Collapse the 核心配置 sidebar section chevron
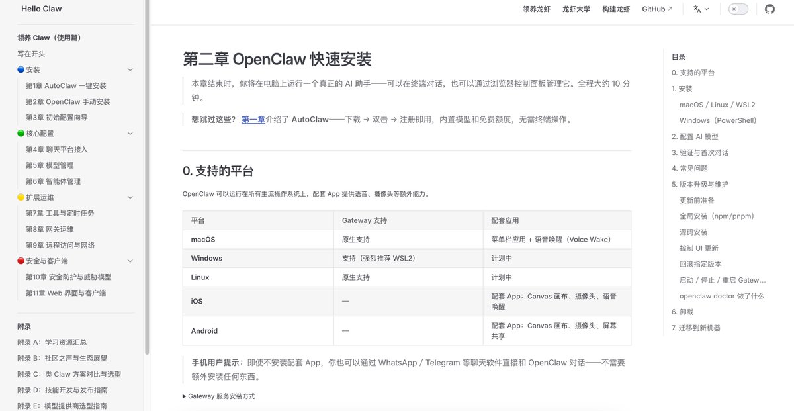The height and width of the screenshot is (411, 794). click(130, 133)
